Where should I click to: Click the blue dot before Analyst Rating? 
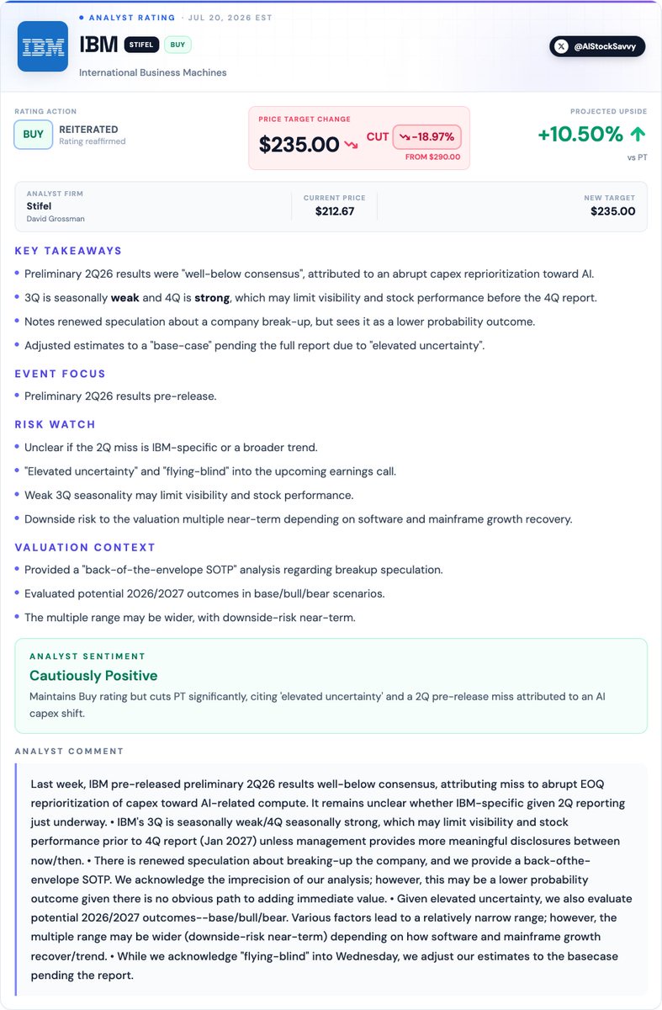pos(82,17)
